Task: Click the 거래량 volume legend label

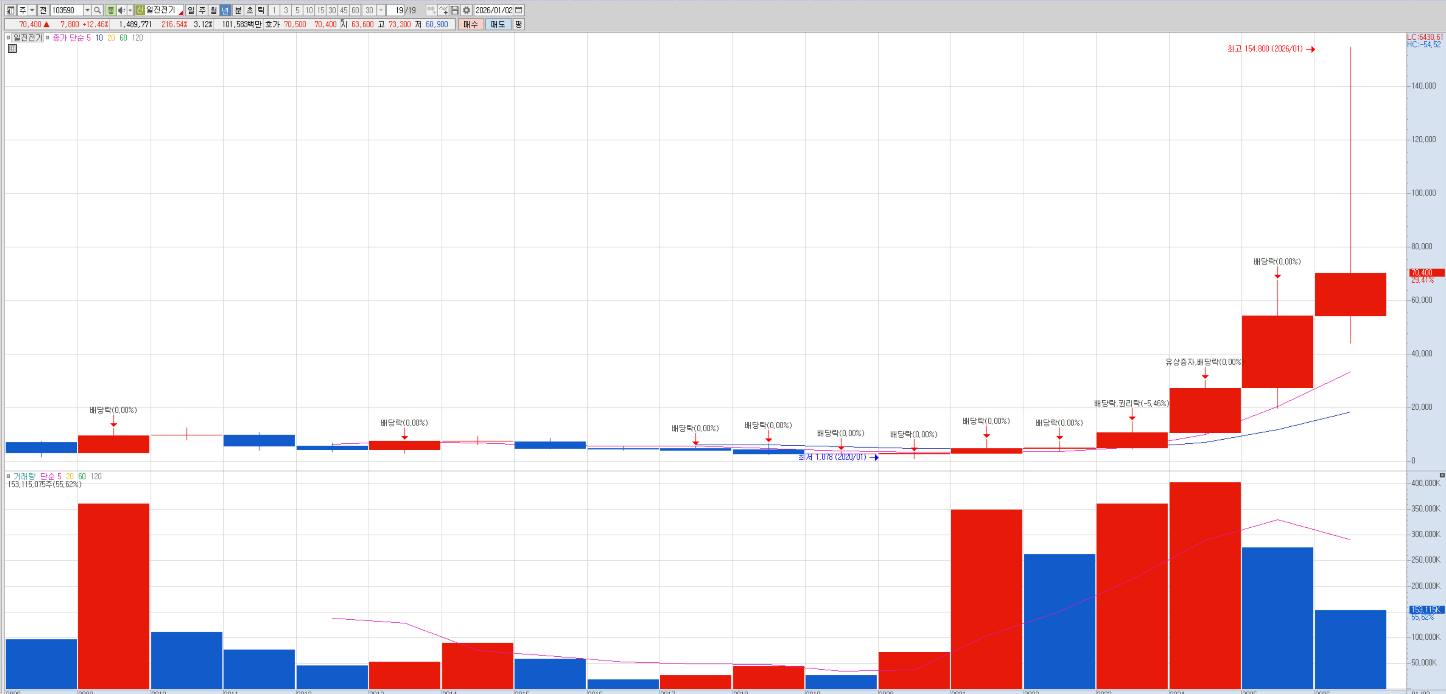Action: (x=24, y=476)
